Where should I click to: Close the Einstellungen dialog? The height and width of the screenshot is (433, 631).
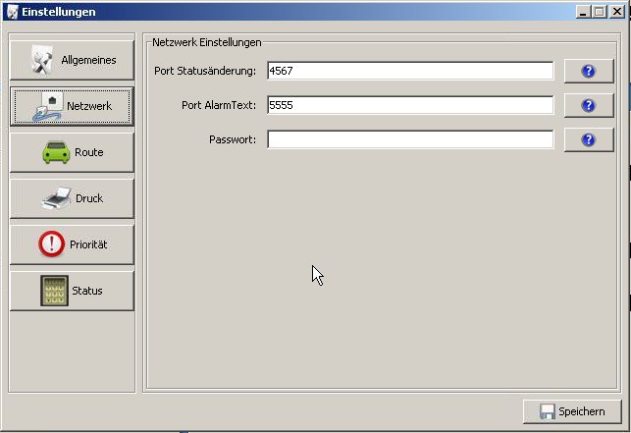point(616,11)
